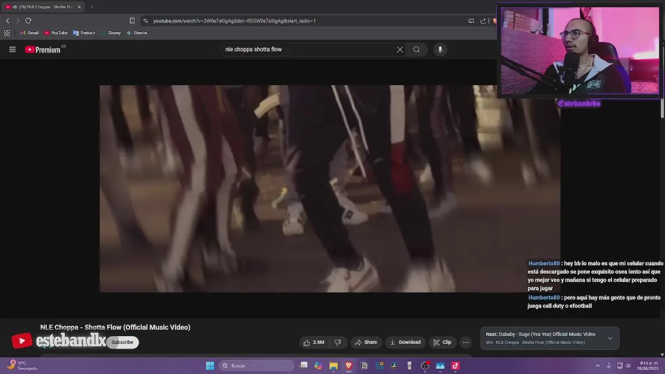Viewport: 665px width, 374px height.
Task: Expand the Next: Dababy Suge queue panel
Action: click(610, 338)
